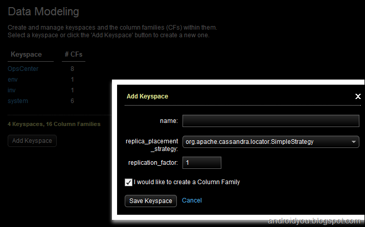Viewport: 365px width, 227px height.
Task: Click the Keyspace column header
Action: (x=26, y=55)
